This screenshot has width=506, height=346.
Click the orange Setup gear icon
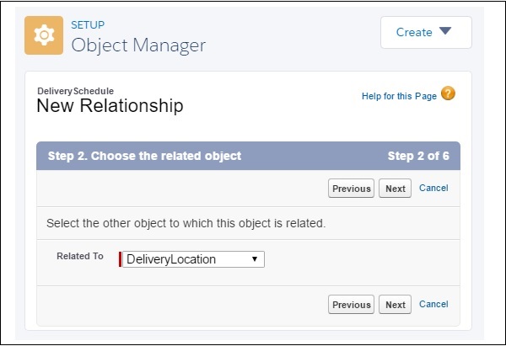pos(44,35)
